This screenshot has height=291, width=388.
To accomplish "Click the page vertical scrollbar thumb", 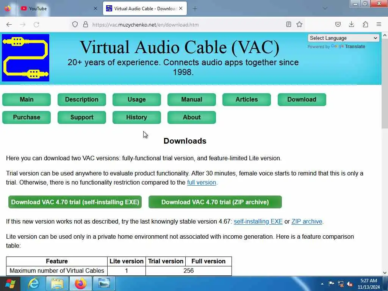I will click(x=385, y=84).
